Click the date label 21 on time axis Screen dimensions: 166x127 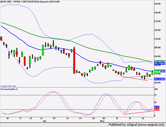coord(80,119)
